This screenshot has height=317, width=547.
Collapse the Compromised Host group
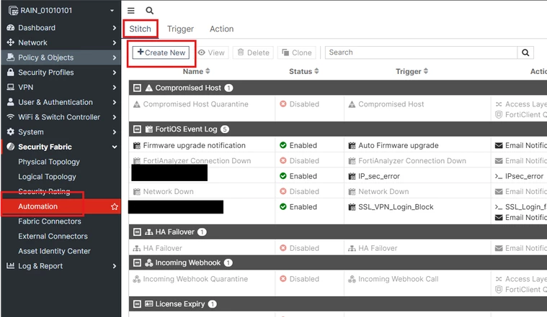(x=138, y=88)
